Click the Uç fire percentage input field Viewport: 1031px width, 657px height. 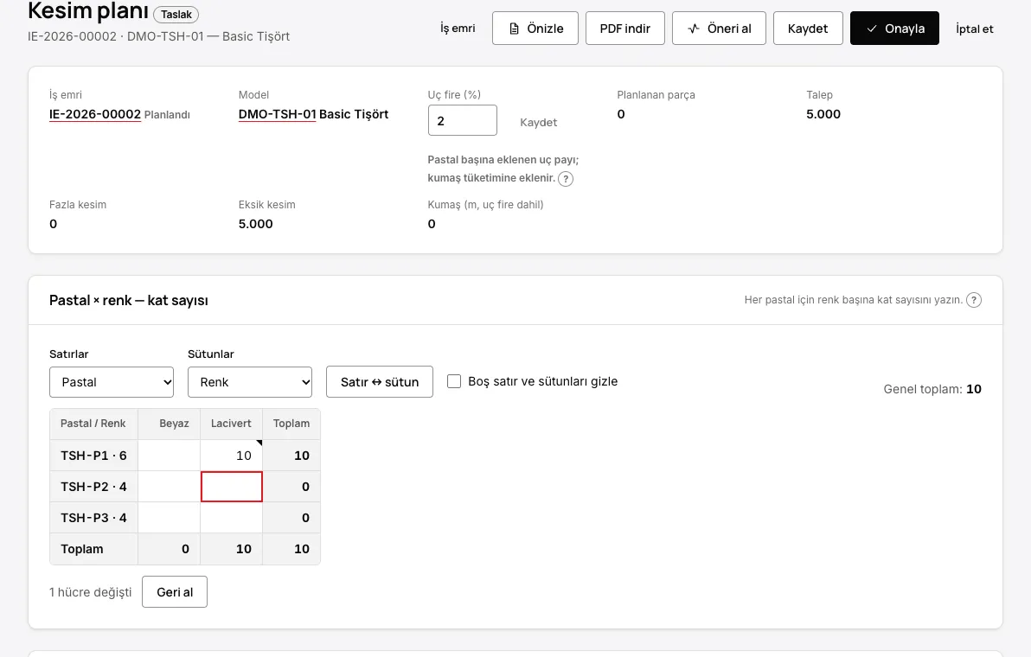tap(463, 120)
